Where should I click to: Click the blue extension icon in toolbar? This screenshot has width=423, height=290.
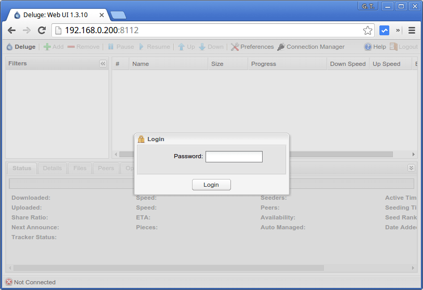(x=384, y=31)
